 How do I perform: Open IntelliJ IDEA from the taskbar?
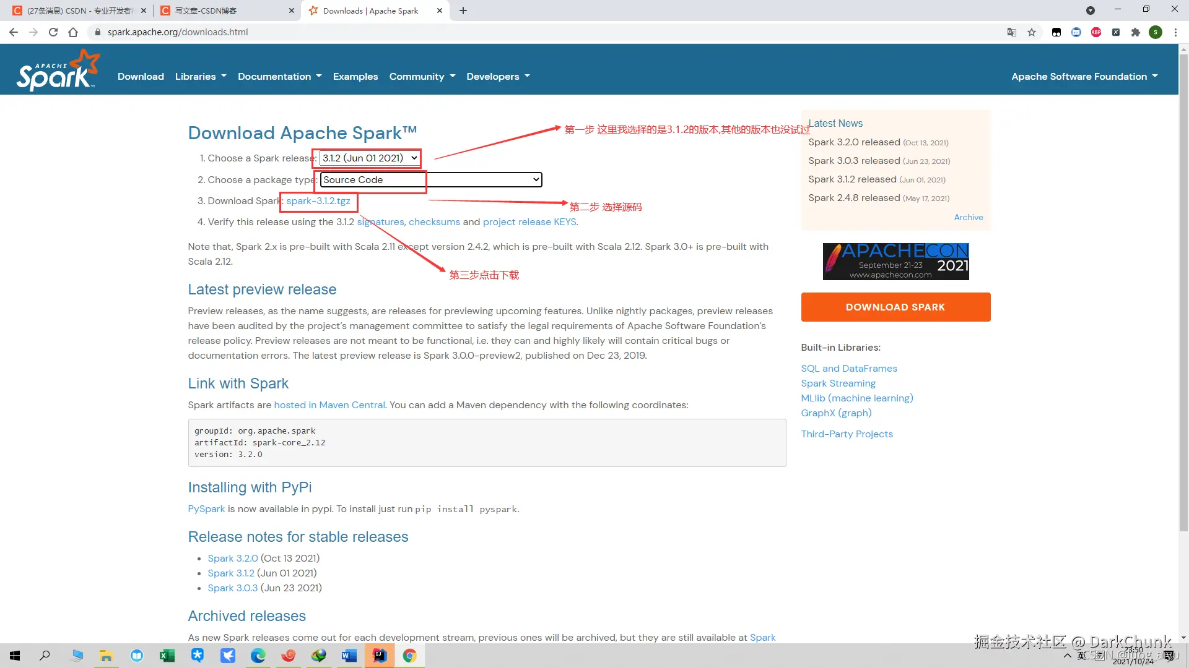[380, 656]
